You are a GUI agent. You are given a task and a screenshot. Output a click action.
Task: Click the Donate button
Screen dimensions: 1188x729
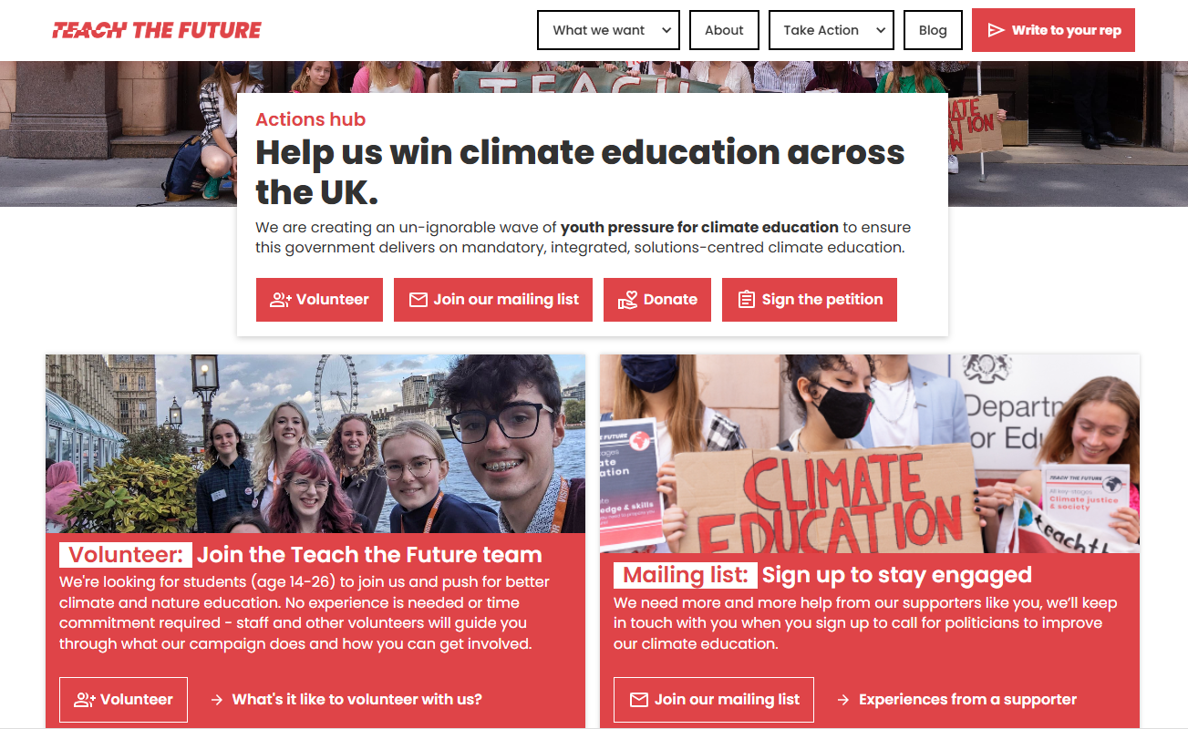tap(657, 300)
